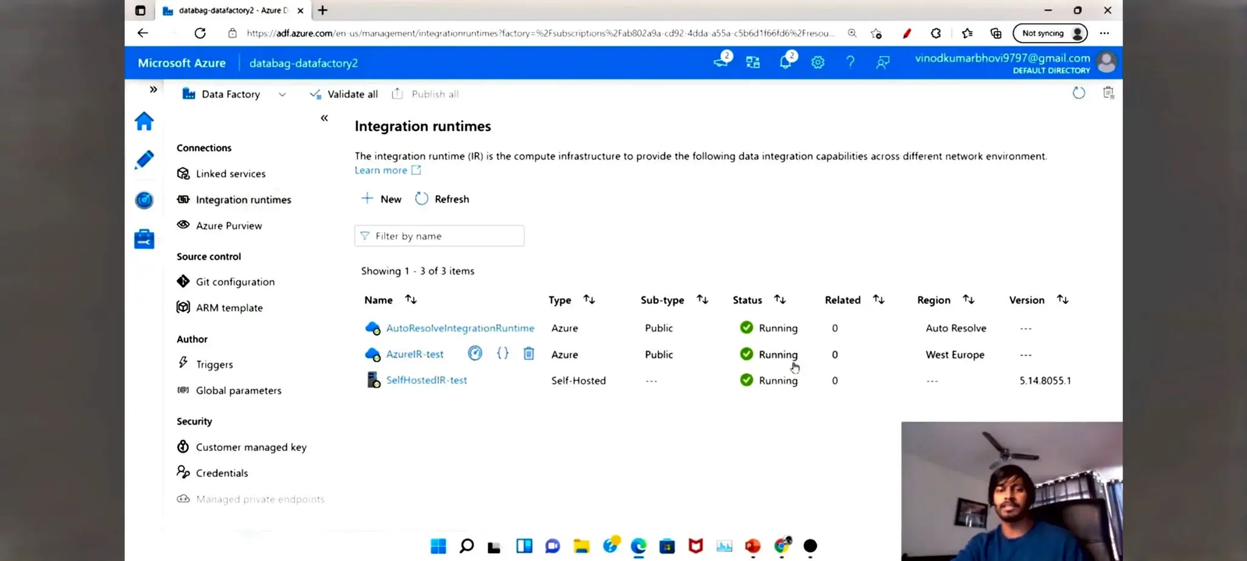The height and width of the screenshot is (561, 1247).
Task: Click Validate all
Action: click(x=344, y=94)
